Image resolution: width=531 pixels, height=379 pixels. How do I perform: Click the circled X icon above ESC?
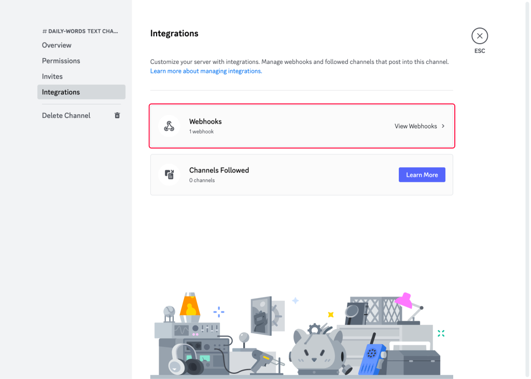tap(479, 36)
